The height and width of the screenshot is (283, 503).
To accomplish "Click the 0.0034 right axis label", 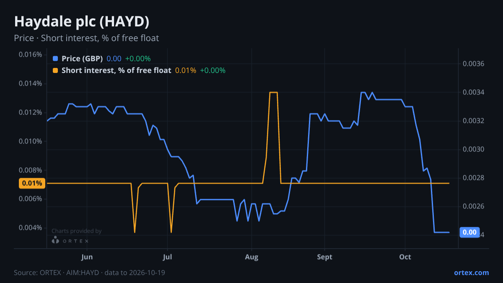I will click(x=473, y=92).
